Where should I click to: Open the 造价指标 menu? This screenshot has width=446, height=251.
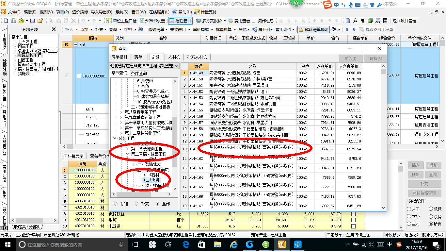80,12
